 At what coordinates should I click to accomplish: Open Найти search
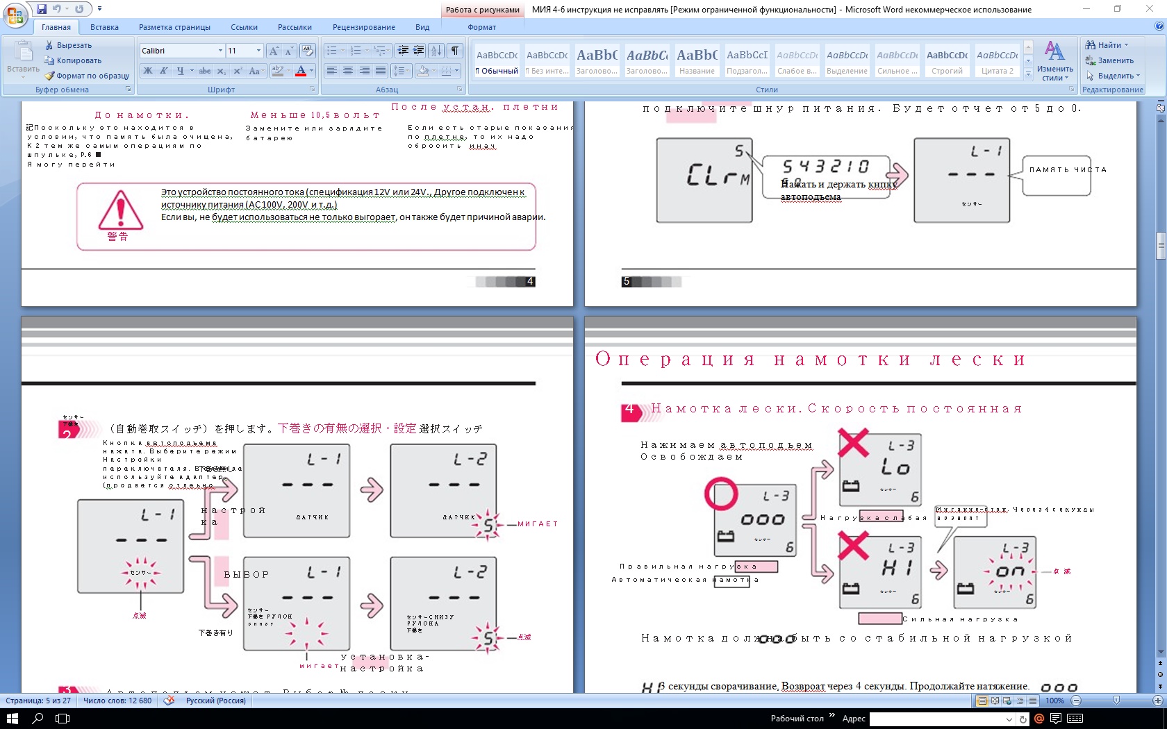tap(1107, 45)
